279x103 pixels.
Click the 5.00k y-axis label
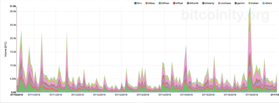point(13,79)
